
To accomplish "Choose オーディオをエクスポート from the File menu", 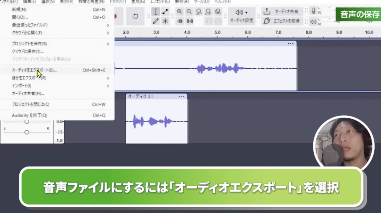I will tap(34, 70).
